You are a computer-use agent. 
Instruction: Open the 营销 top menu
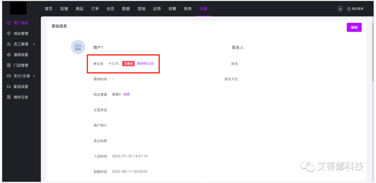click(141, 9)
